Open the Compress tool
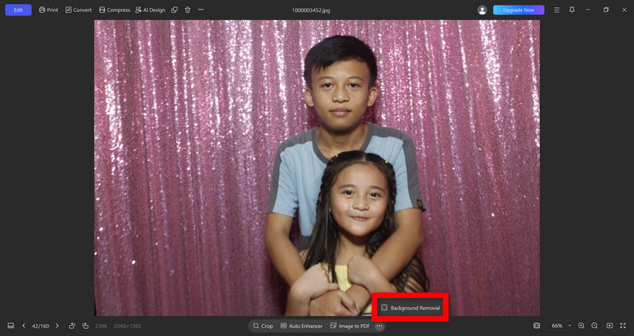The height and width of the screenshot is (336, 634). click(x=114, y=10)
